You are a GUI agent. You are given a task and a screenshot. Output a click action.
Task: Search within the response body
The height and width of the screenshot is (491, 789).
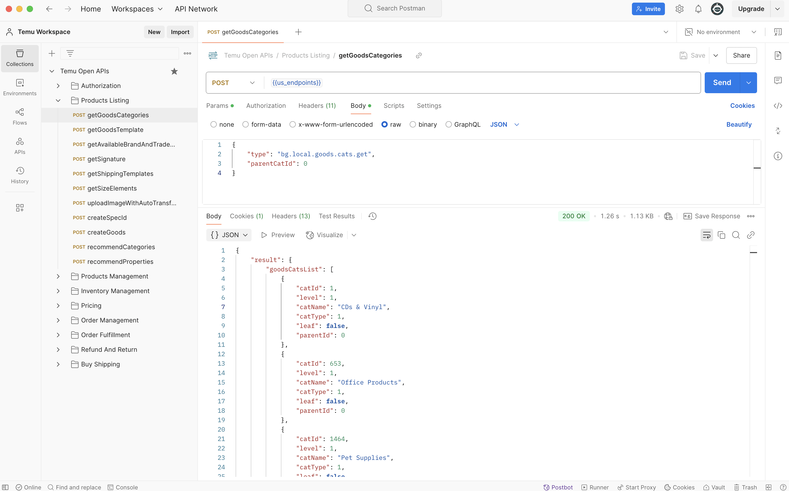(736, 235)
